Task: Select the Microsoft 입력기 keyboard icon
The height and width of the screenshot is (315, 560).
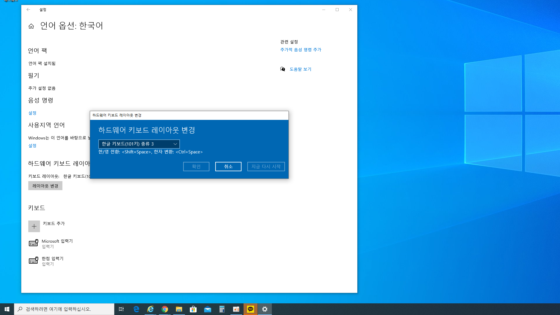Action: click(x=34, y=243)
